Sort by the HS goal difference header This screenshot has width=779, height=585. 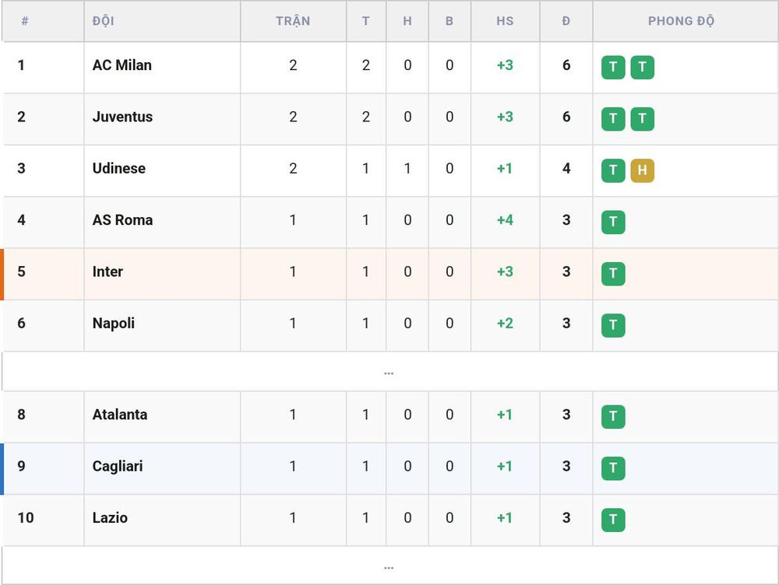point(505,21)
